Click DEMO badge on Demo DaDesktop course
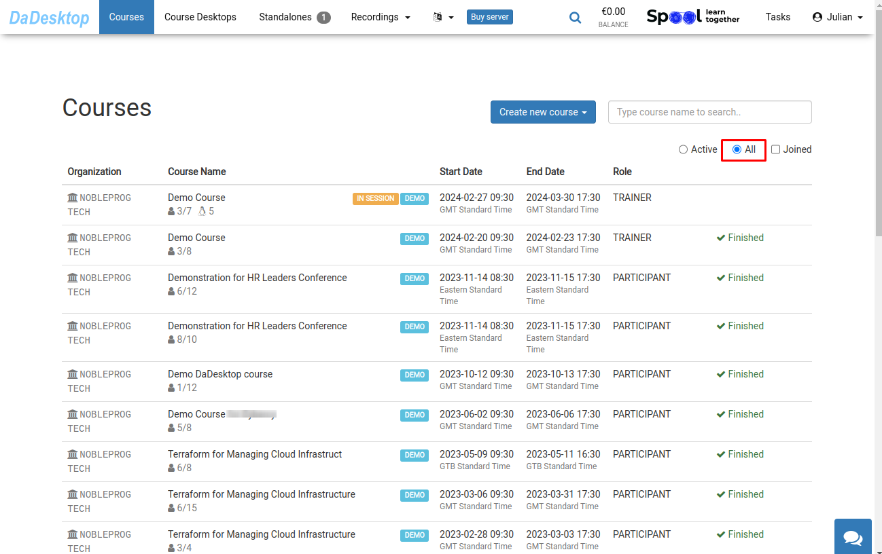 pyautogui.click(x=414, y=375)
